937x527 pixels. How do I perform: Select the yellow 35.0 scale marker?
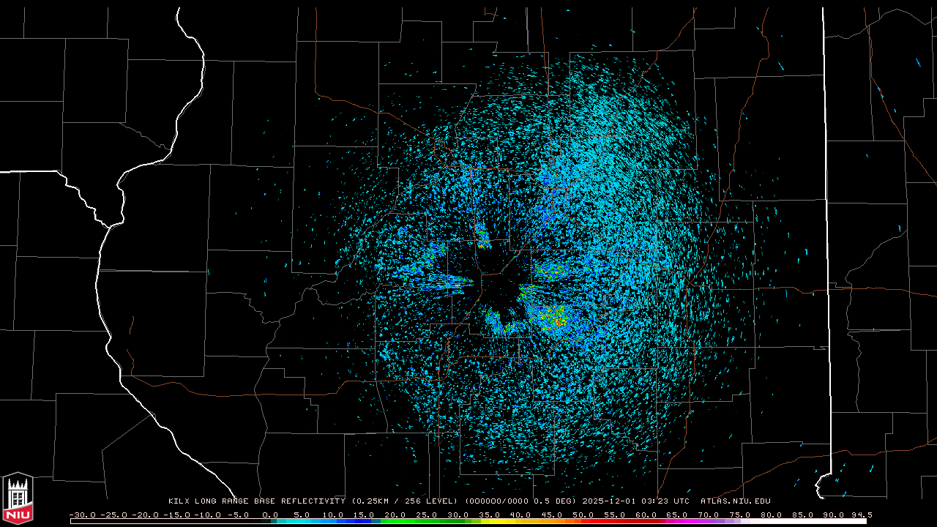click(490, 515)
